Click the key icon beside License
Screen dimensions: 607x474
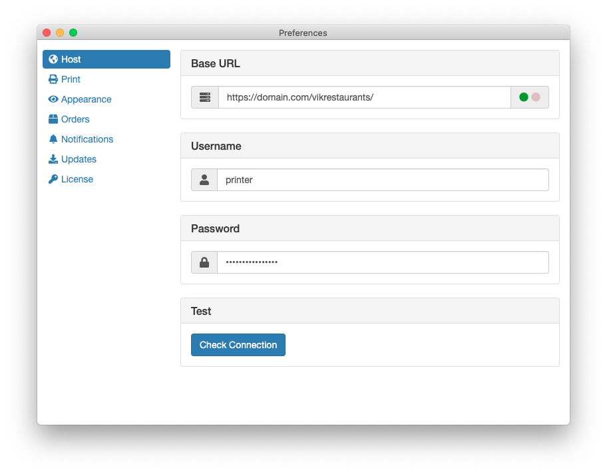coord(53,179)
